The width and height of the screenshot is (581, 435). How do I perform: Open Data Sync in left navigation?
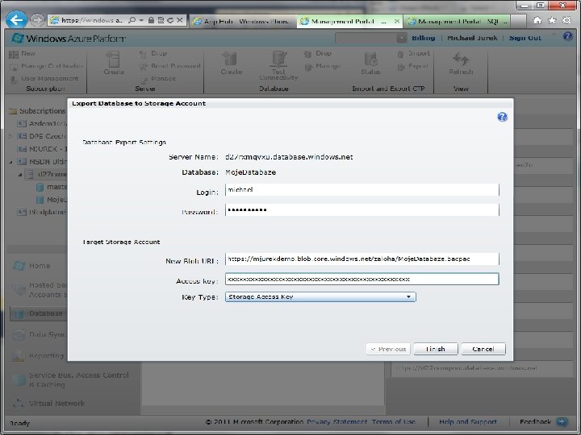coord(39,334)
